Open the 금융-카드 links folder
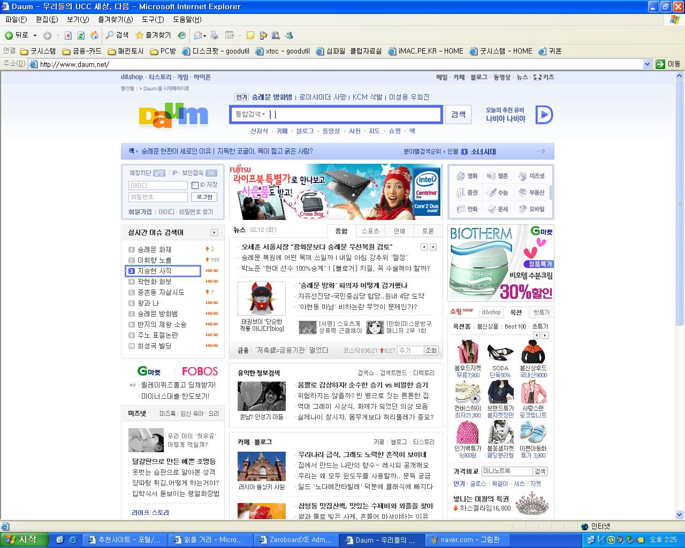This screenshot has width=685, height=548. point(82,51)
